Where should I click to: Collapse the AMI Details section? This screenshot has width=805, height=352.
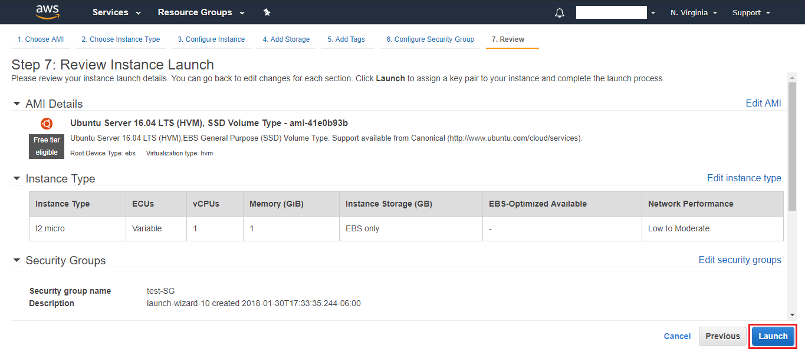point(17,104)
